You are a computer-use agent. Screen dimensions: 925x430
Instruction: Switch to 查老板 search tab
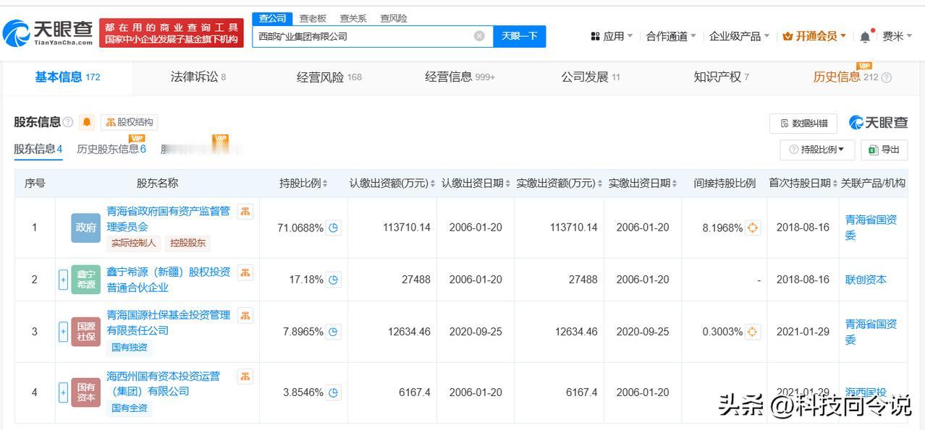(313, 19)
